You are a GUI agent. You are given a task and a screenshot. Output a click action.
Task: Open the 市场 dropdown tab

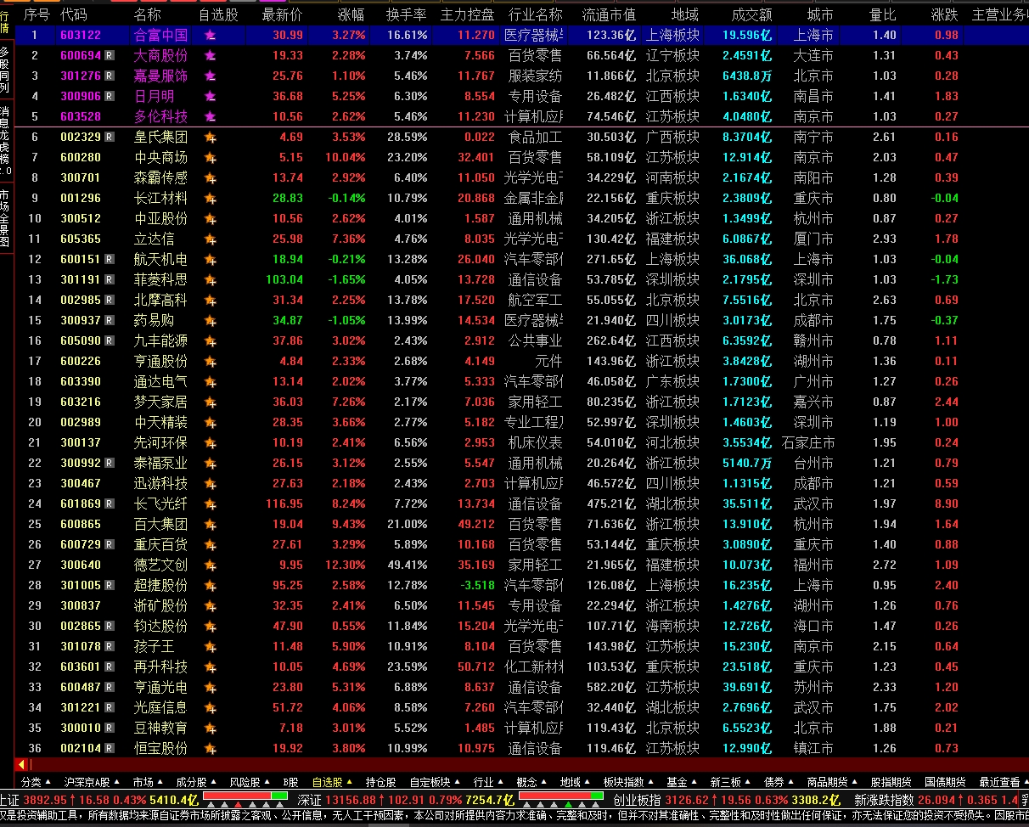tap(148, 782)
